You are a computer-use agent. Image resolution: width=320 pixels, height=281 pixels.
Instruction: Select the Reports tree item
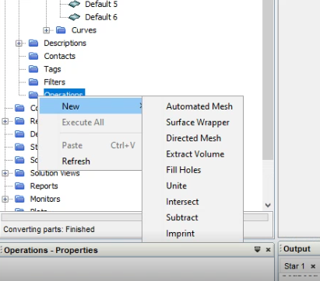click(44, 186)
